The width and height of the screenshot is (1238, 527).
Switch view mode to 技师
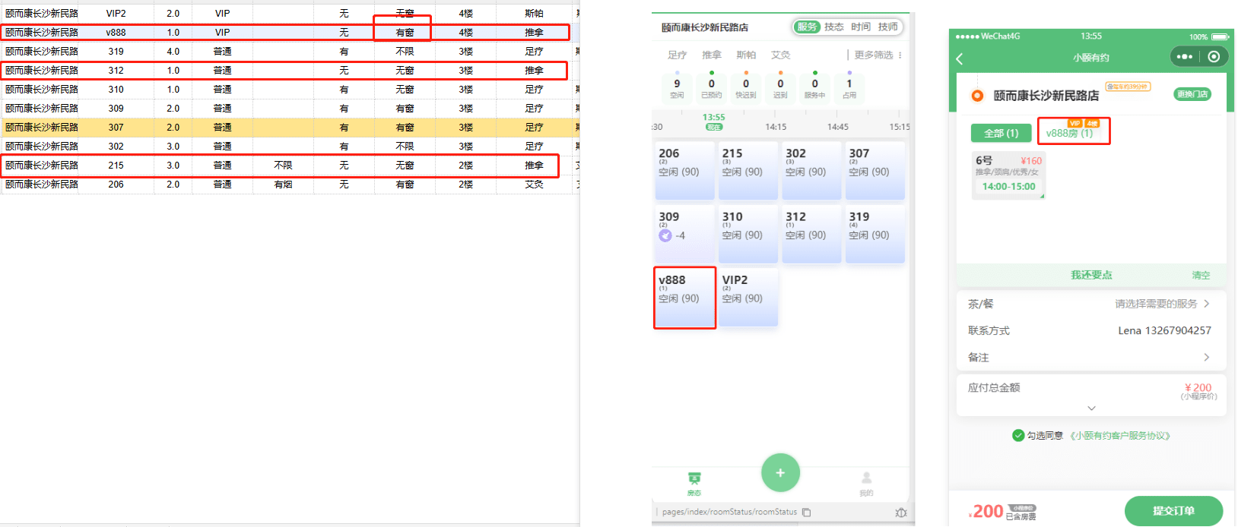point(888,27)
